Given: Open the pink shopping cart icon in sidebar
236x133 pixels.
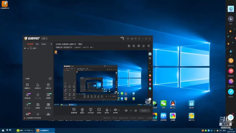Looking at the screenshot, I should click(x=231, y=71).
